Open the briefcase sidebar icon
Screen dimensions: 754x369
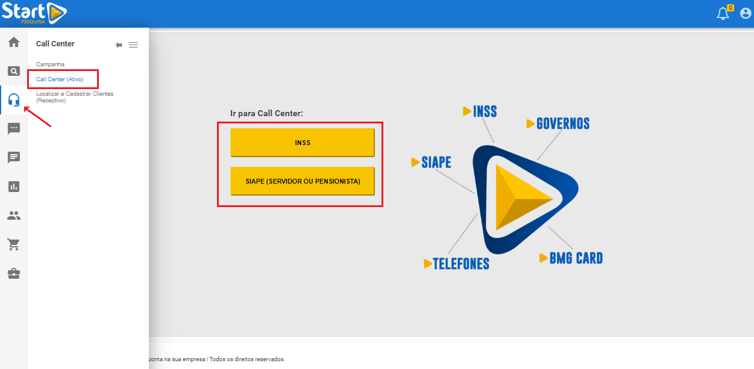click(13, 273)
